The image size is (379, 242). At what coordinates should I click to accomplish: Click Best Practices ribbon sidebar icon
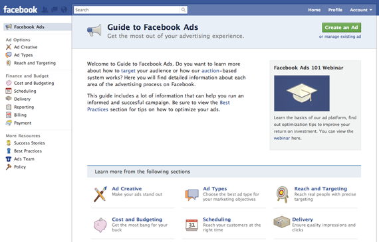(9, 151)
